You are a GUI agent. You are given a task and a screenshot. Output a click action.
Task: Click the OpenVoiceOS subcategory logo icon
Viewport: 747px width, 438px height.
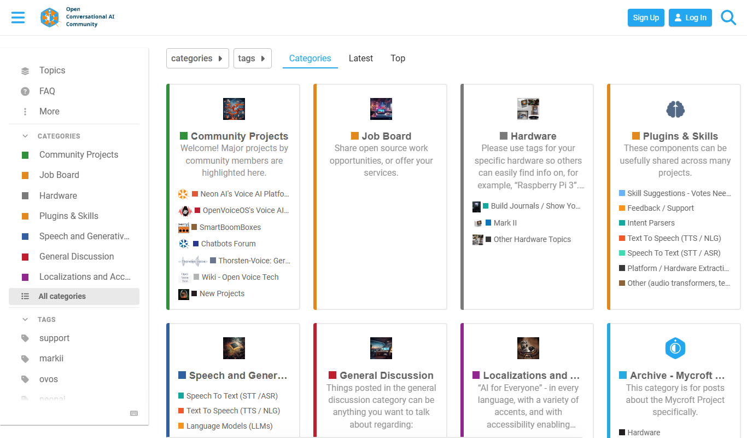185,211
